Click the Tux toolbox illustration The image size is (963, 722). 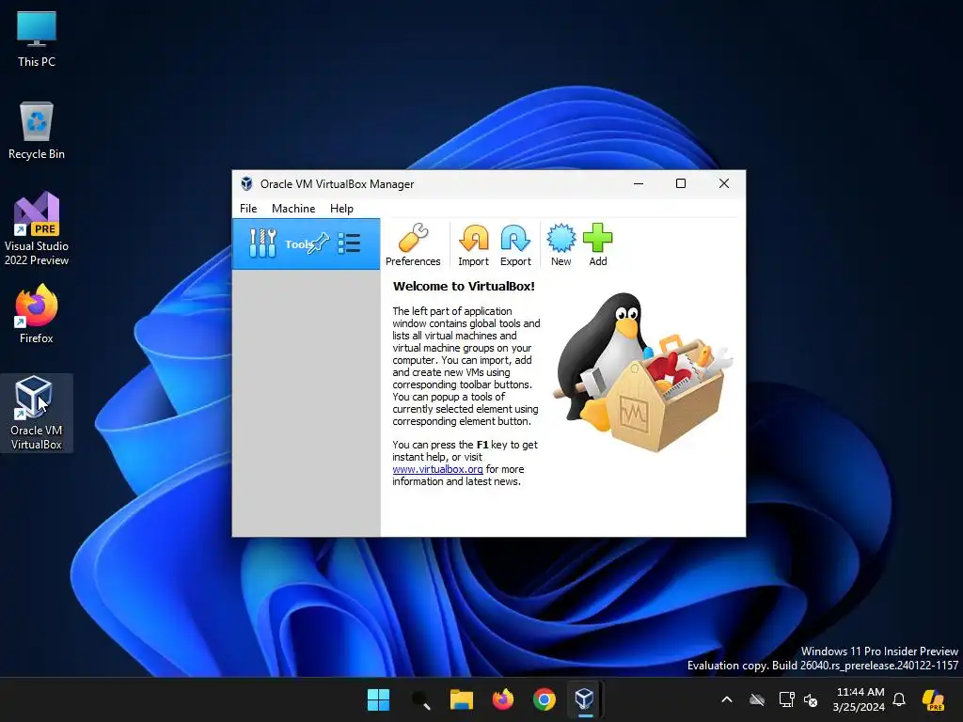tap(642, 372)
